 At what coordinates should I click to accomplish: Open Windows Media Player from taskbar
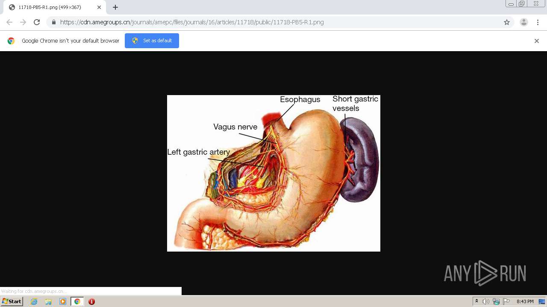63,301
